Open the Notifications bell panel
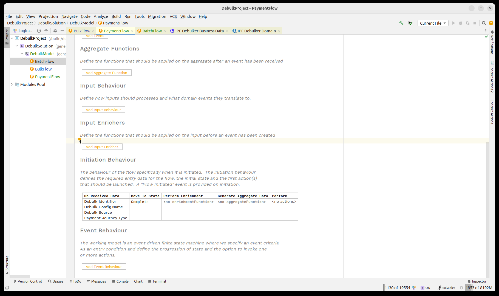This screenshot has height=296, width=499. pyautogui.click(x=492, y=32)
